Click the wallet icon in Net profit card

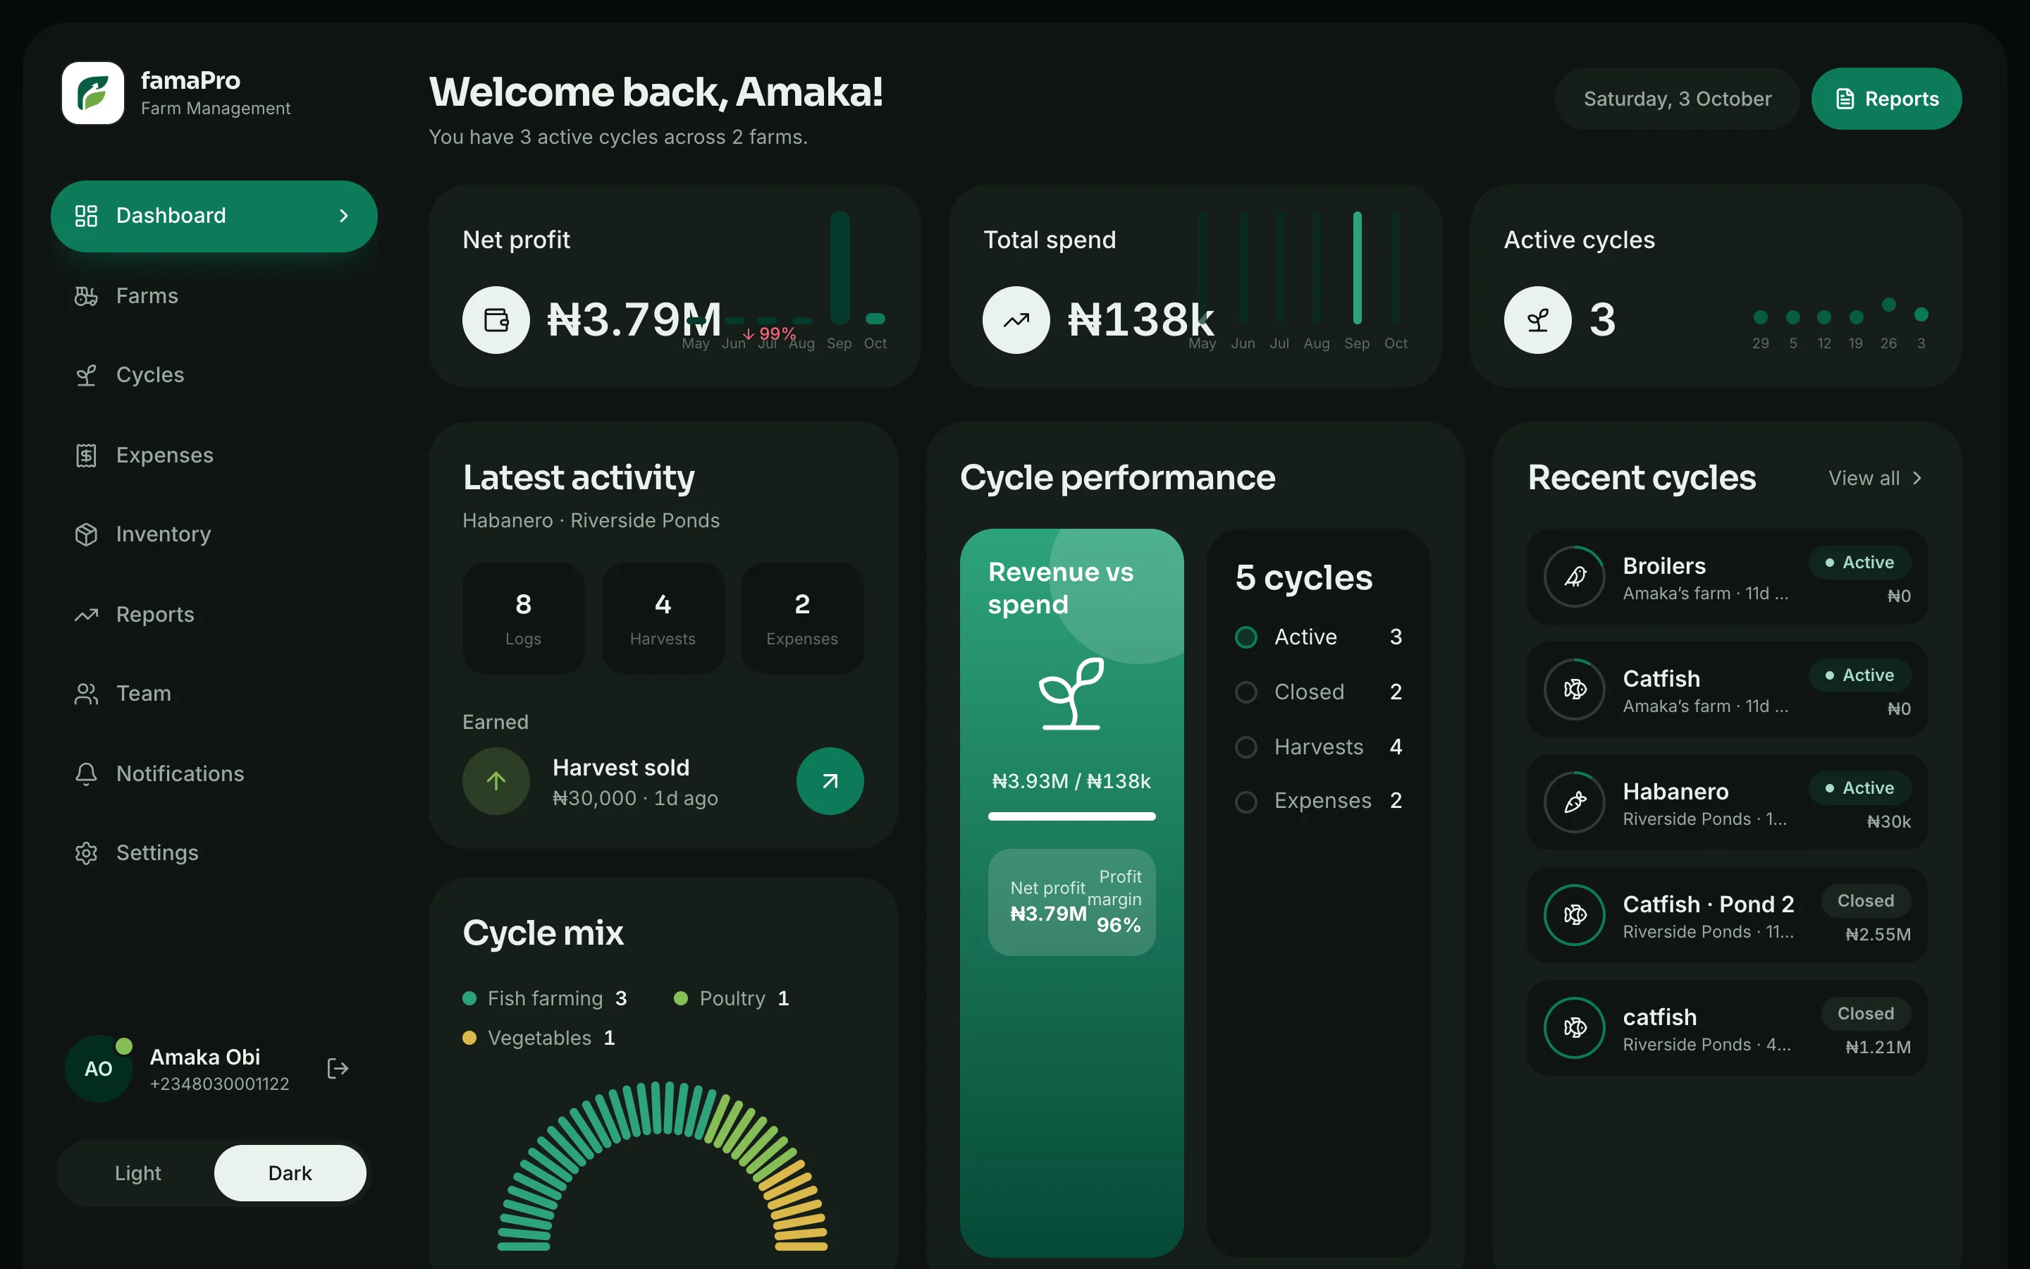(x=496, y=320)
